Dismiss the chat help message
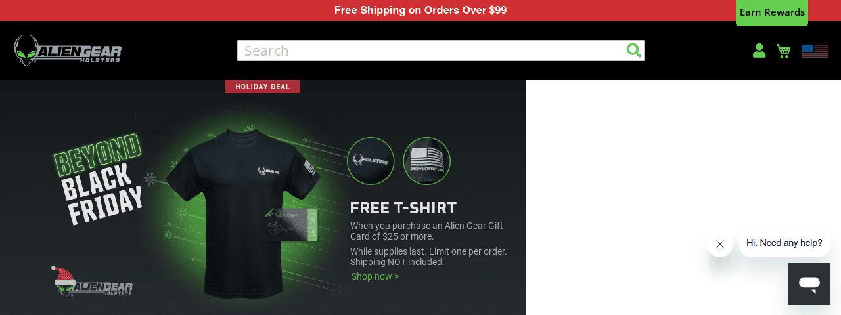 click(x=720, y=244)
